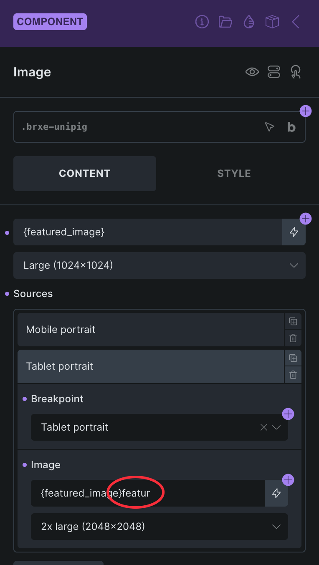This screenshot has width=319, height=565.
Task: Duplicate the Mobile portrait source
Action: click(x=293, y=321)
